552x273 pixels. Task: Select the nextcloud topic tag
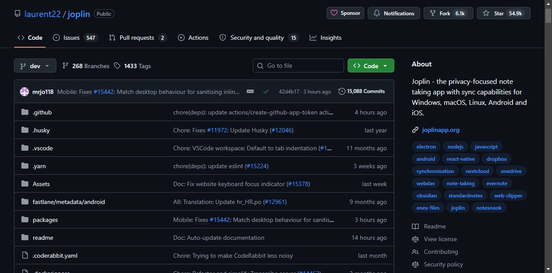477,171
